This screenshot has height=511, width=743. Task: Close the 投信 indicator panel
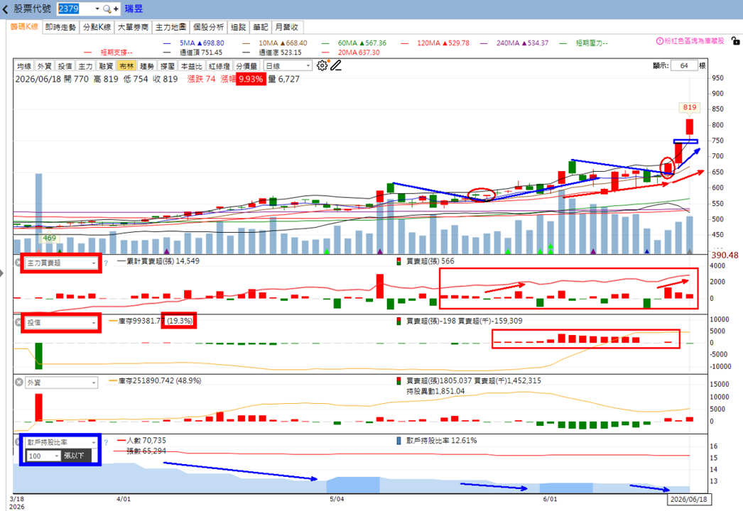[18, 322]
